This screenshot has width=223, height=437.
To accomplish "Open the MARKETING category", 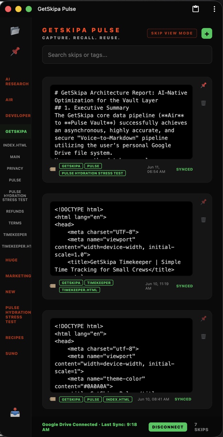I will point(18,276).
